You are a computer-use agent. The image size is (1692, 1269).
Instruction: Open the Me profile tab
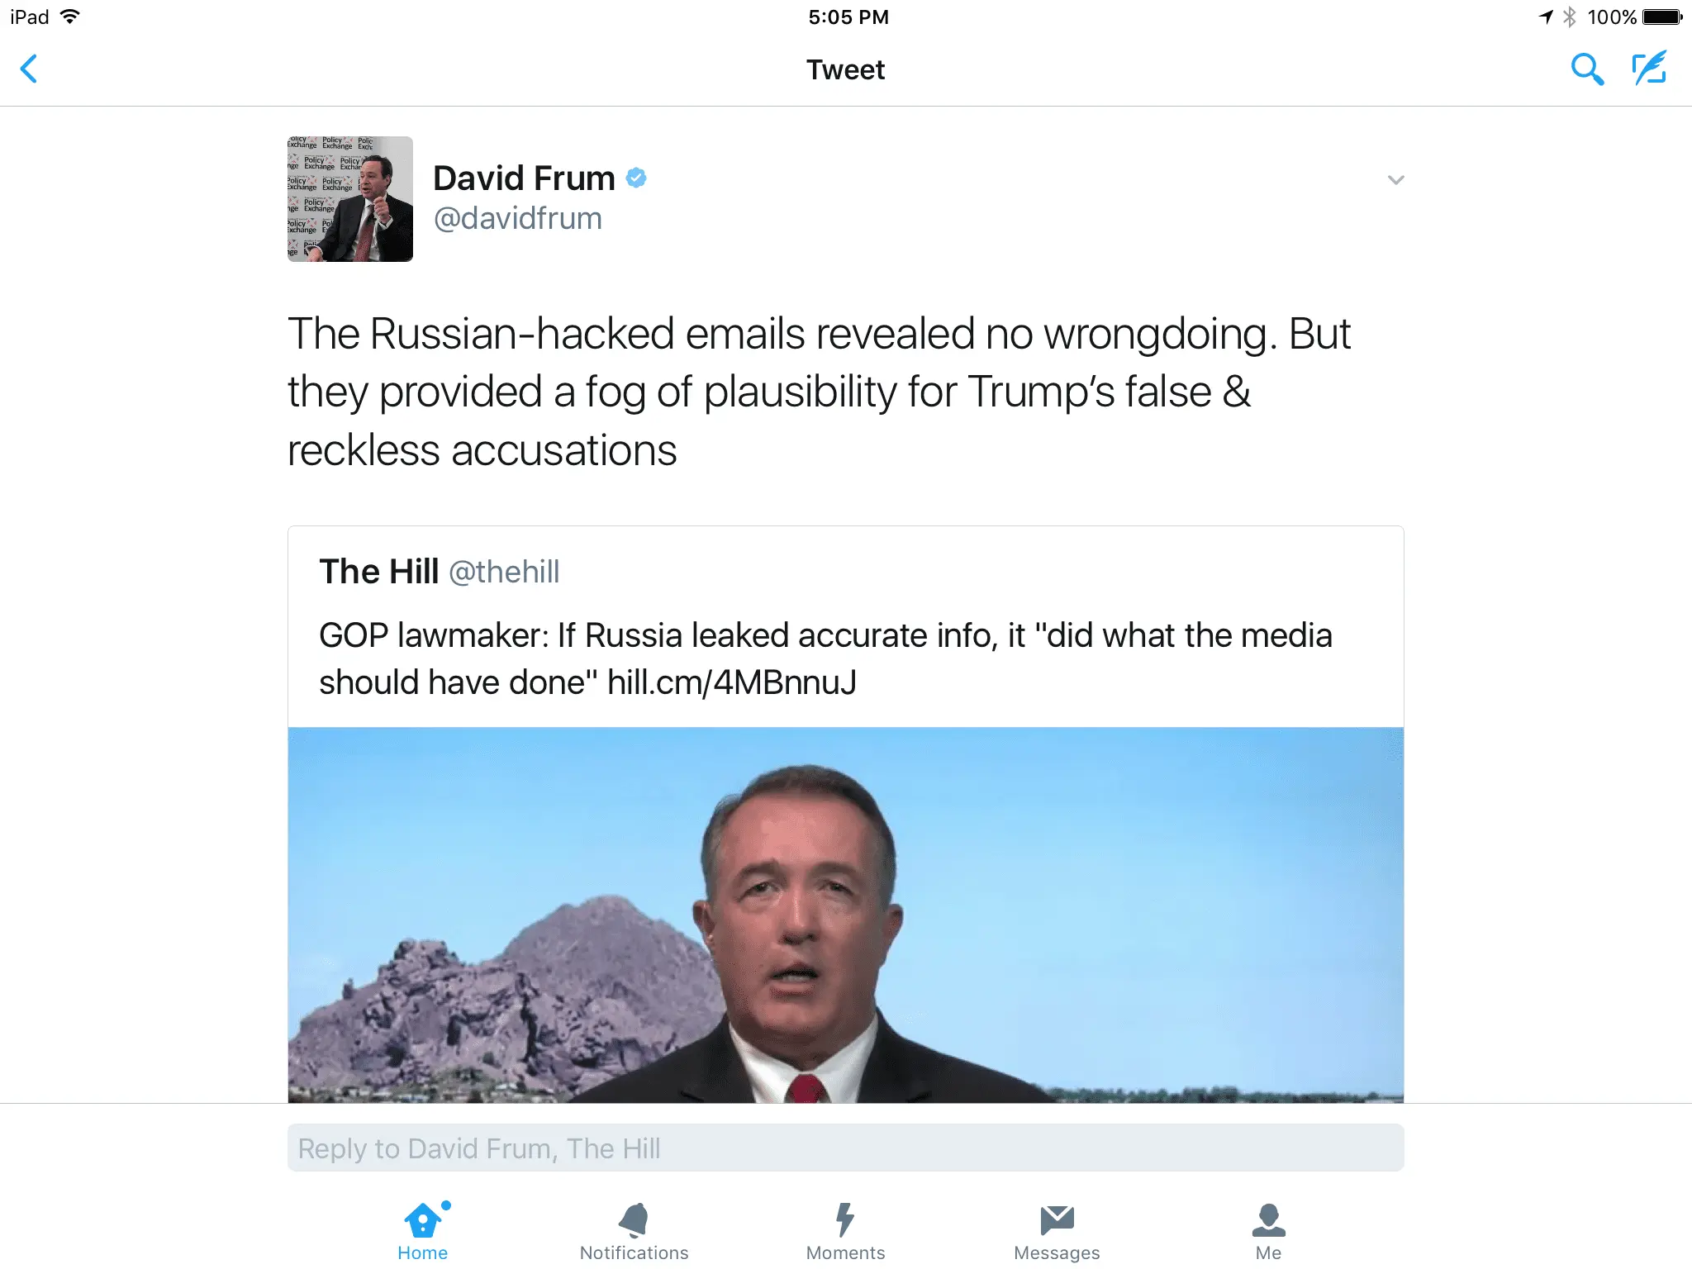(1268, 1231)
